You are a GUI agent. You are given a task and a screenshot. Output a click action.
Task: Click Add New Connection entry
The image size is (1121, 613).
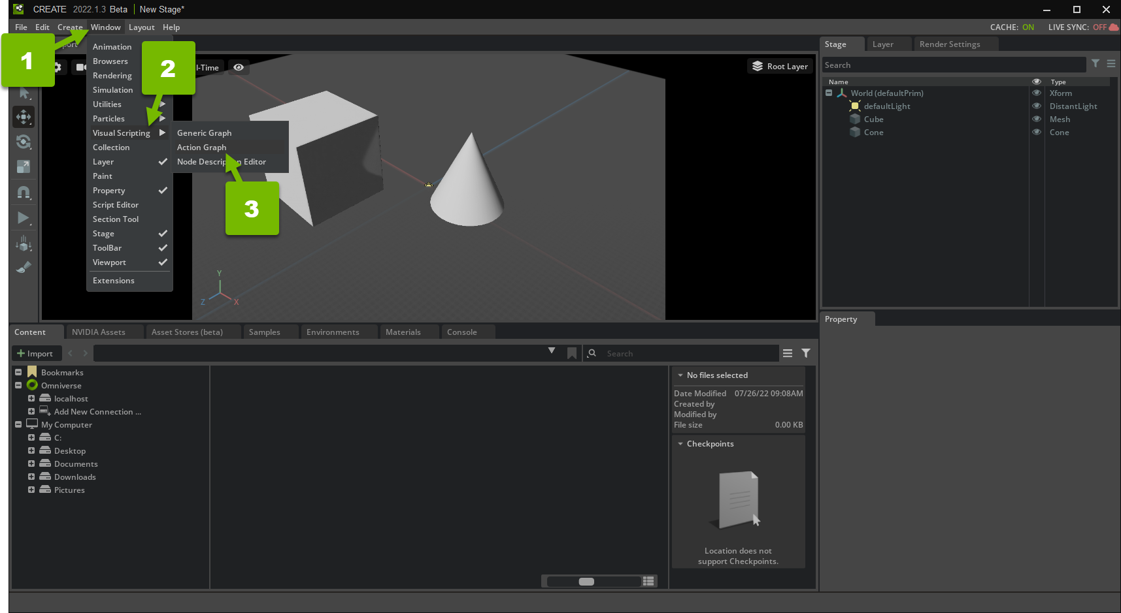tap(97, 411)
